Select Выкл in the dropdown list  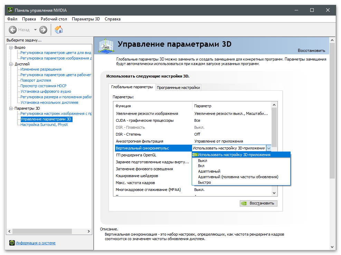[202, 161]
